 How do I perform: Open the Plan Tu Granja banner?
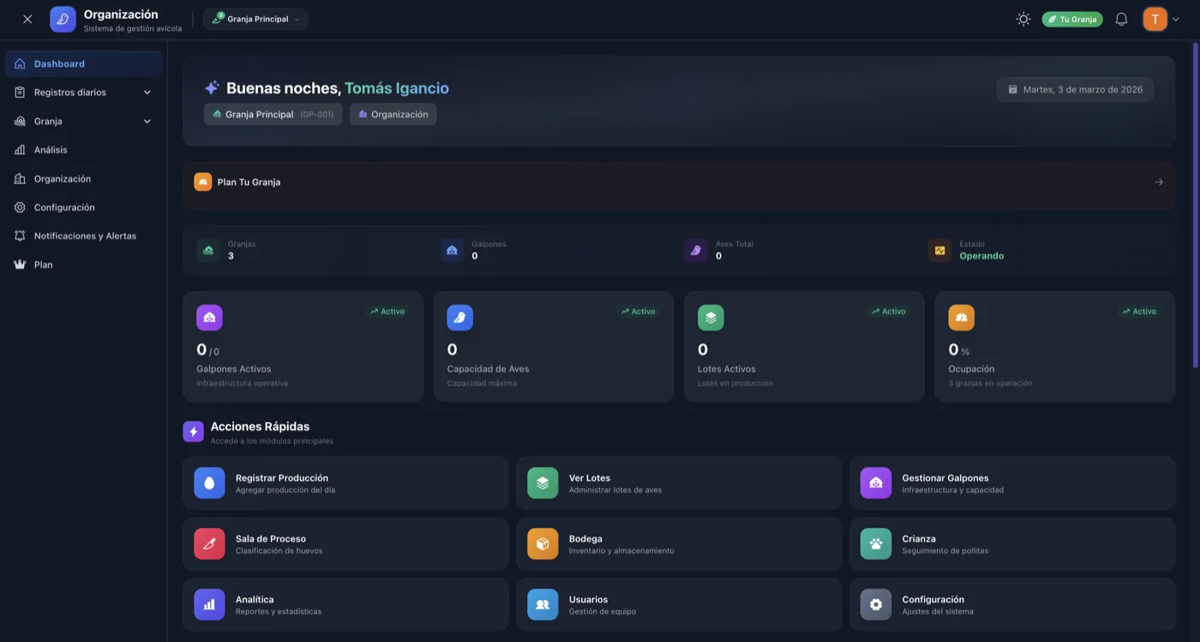[679, 186]
